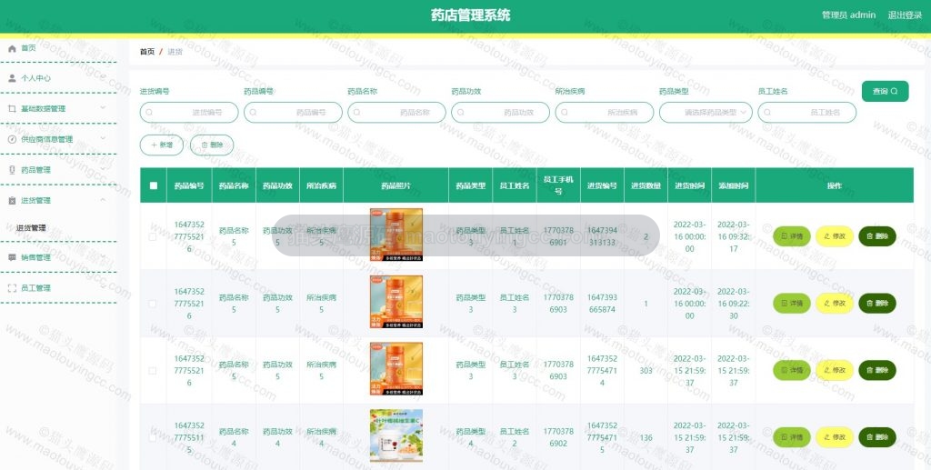Open 详情 for the row with quantity 136
931x470 pixels.
click(x=792, y=437)
